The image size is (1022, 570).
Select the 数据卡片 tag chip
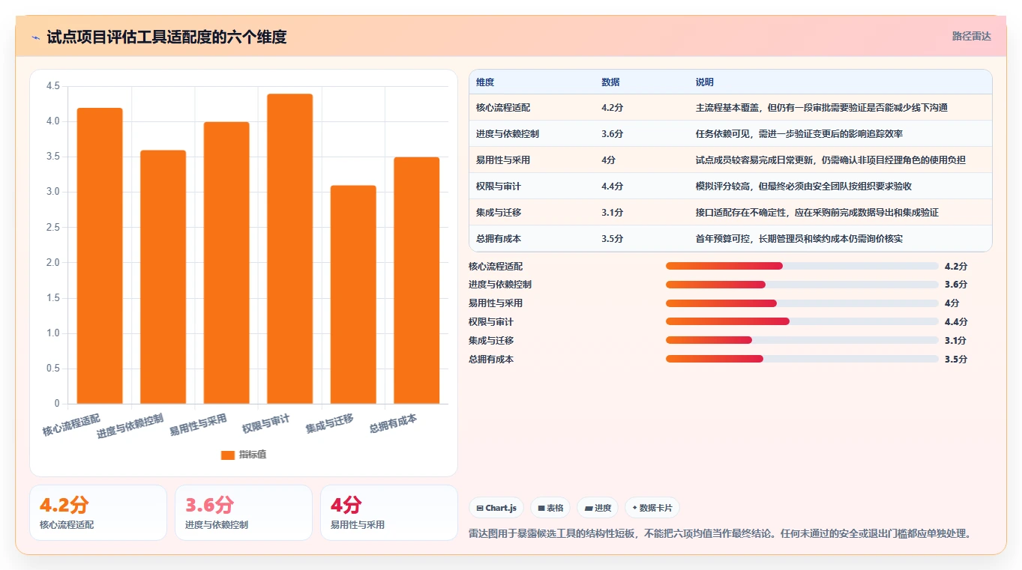pyautogui.click(x=652, y=508)
